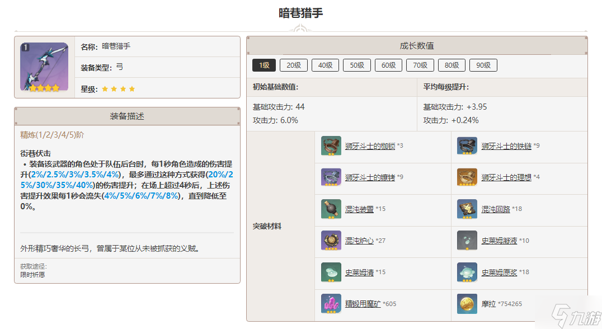Switch to the 90级 level tab
The image size is (602, 329).
pyautogui.click(x=483, y=65)
